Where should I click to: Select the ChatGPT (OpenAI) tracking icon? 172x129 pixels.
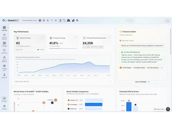(40, 20)
